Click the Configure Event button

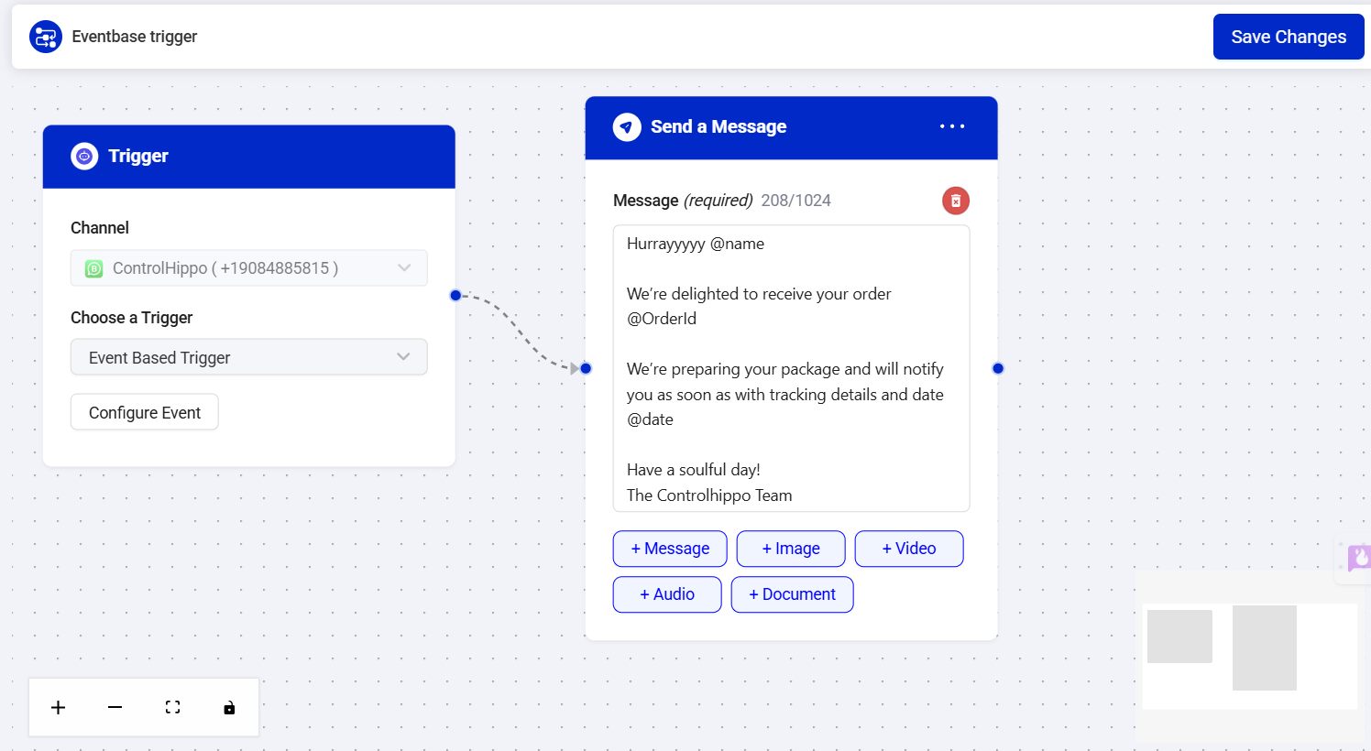point(145,412)
